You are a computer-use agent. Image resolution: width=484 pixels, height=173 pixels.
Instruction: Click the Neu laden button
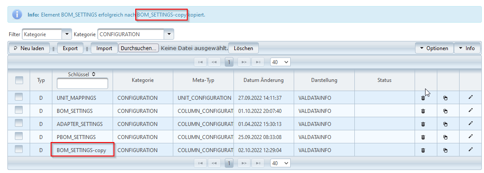tap(29, 48)
